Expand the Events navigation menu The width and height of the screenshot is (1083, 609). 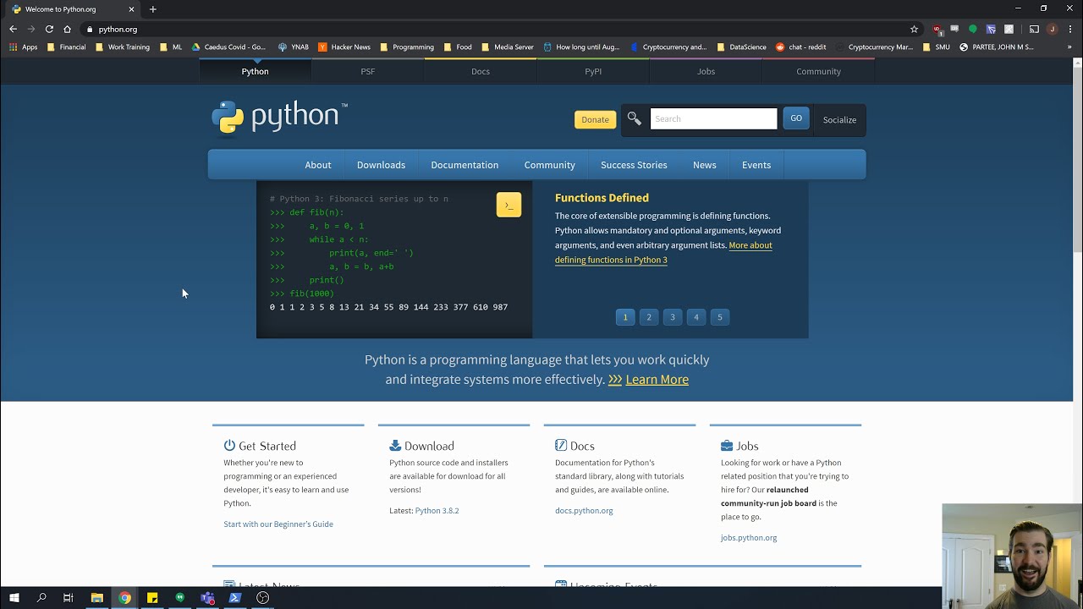pyautogui.click(x=756, y=165)
